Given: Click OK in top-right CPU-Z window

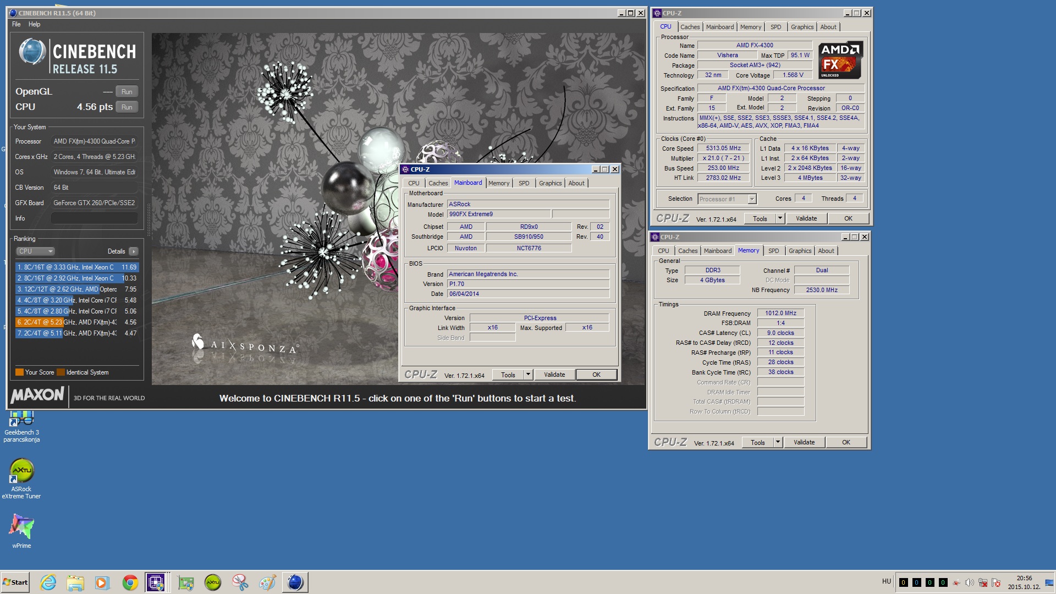Looking at the screenshot, I should [848, 218].
